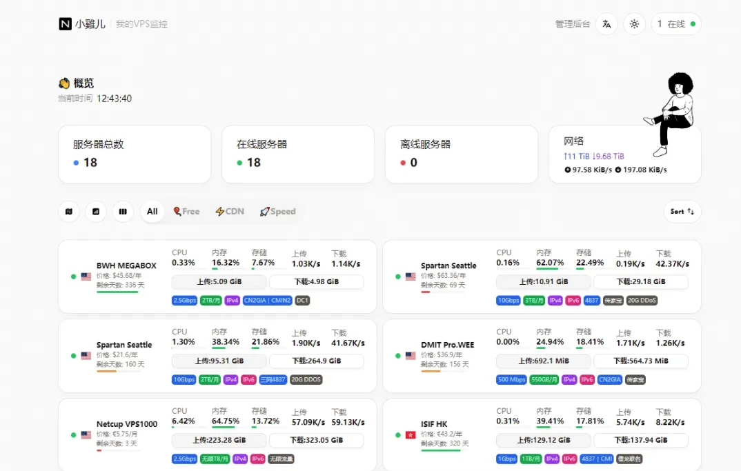Open the 管理后台 admin link
Image resolution: width=741 pixels, height=471 pixels.
click(x=572, y=24)
